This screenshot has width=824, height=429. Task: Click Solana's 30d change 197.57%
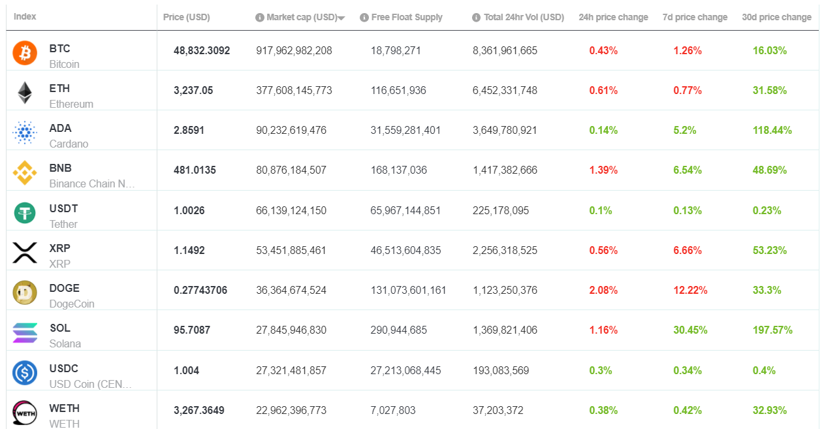pos(772,330)
